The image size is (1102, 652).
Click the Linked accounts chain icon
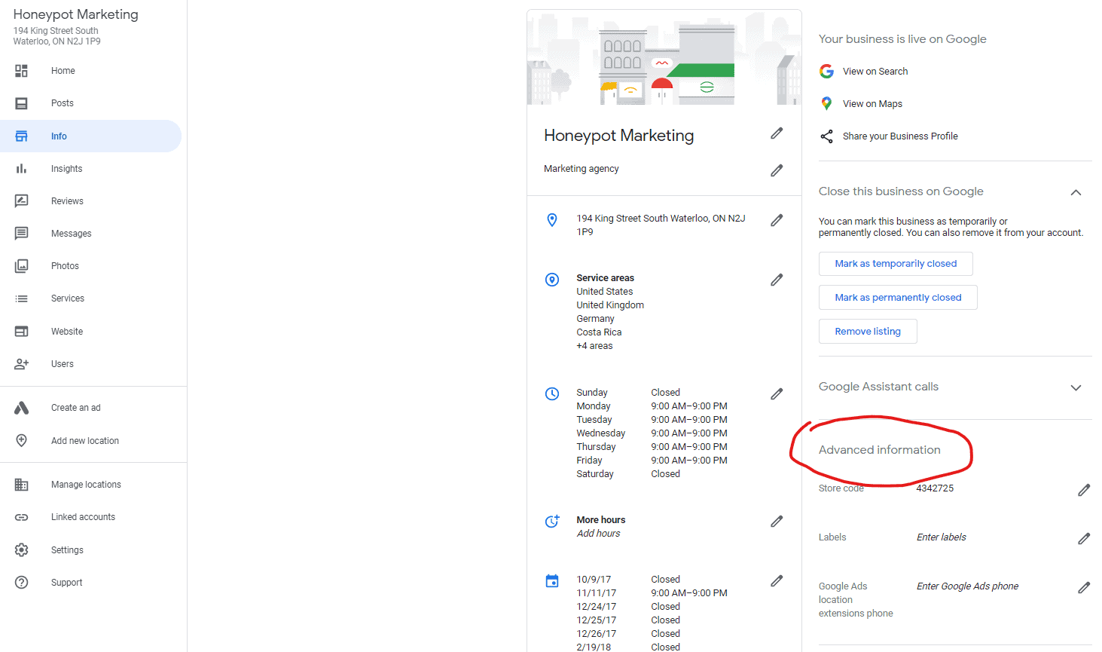[21, 517]
